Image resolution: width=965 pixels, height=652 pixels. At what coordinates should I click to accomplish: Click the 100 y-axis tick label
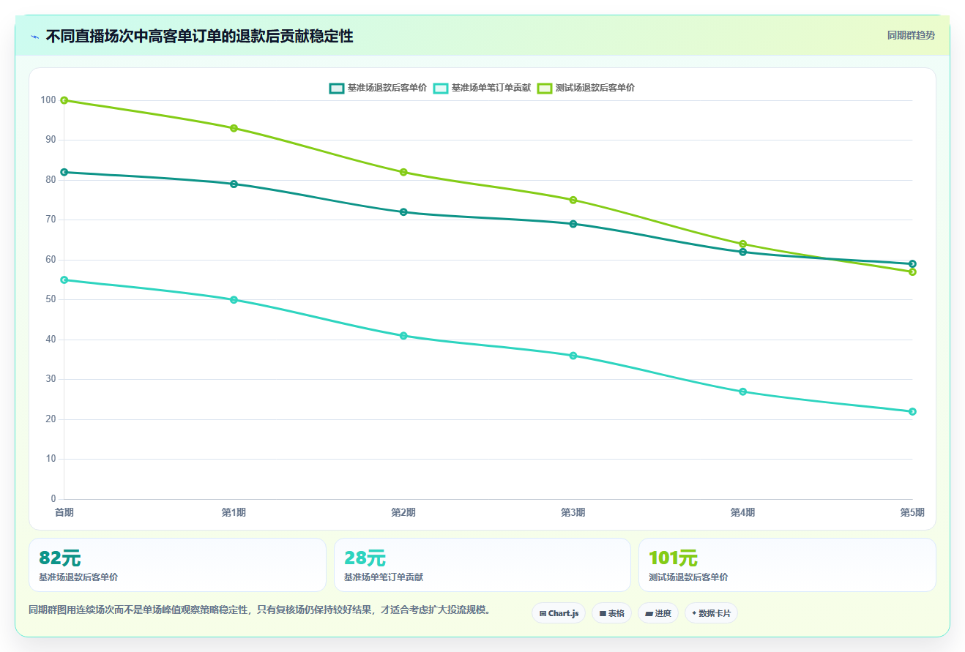pyautogui.click(x=48, y=100)
